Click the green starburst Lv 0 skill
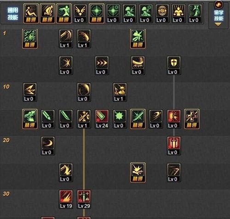The image size is (230, 219). tap(120, 119)
